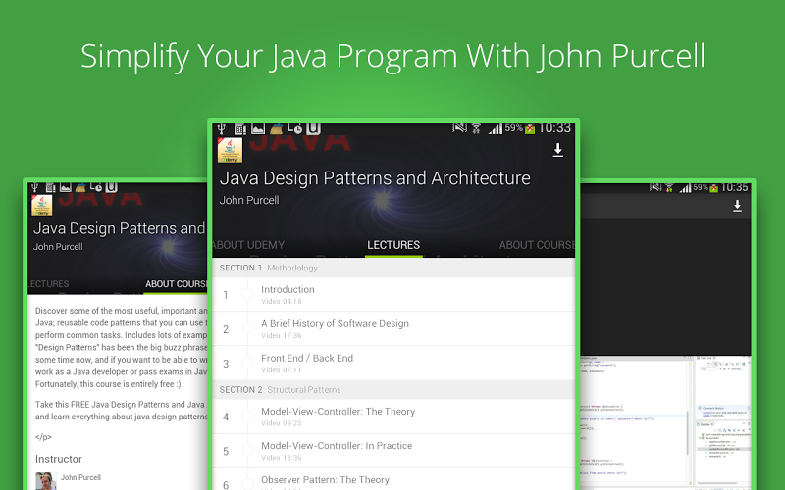The image size is (785, 490).
Task: Open lecture Model-View-Controller: The Theory
Action: click(x=393, y=416)
